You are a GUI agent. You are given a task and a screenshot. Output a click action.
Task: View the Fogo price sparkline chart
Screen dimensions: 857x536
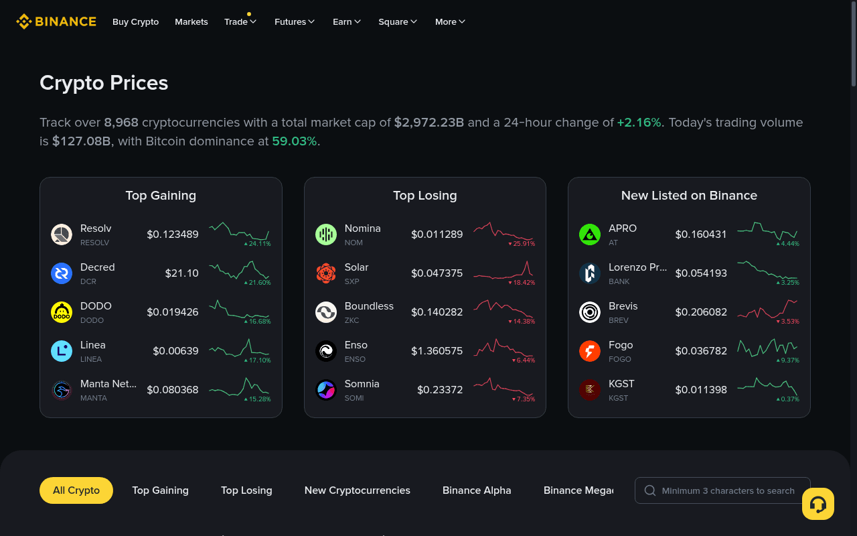(x=767, y=347)
